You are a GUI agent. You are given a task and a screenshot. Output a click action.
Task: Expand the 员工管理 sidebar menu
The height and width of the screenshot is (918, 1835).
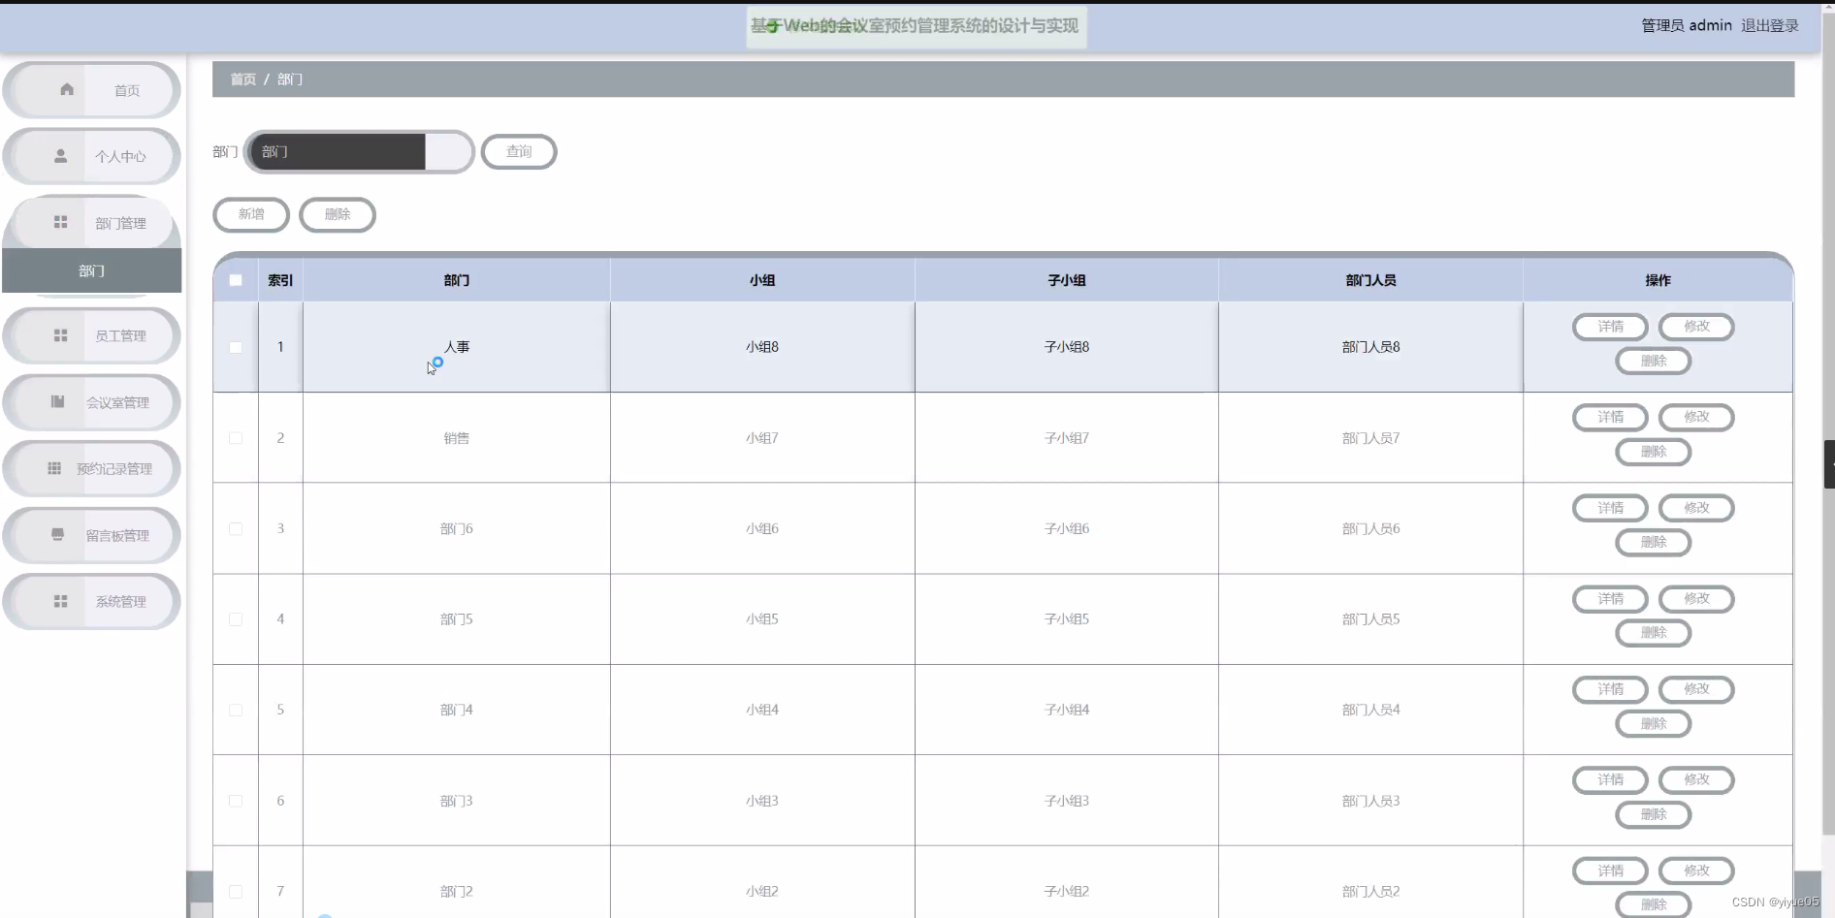tap(119, 335)
